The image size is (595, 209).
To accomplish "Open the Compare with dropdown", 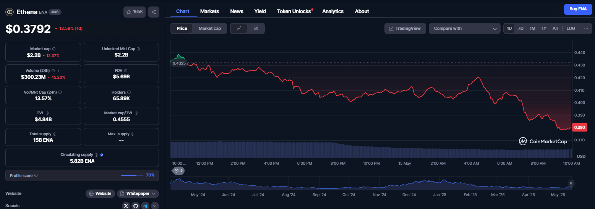I will click(464, 28).
